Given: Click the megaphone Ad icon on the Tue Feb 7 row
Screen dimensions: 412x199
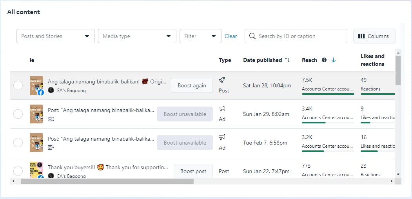Looking at the screenshot, I should click(x=222, y=137).
